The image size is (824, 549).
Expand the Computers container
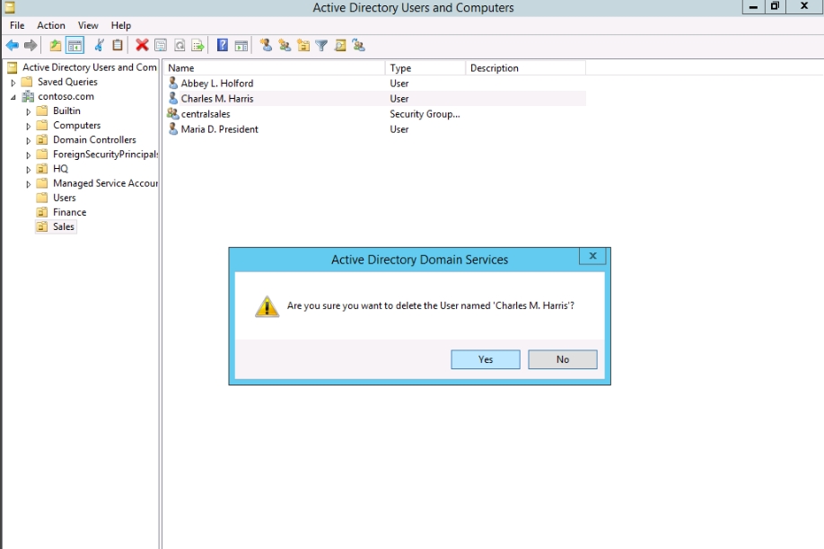click(x=29, y=126)
